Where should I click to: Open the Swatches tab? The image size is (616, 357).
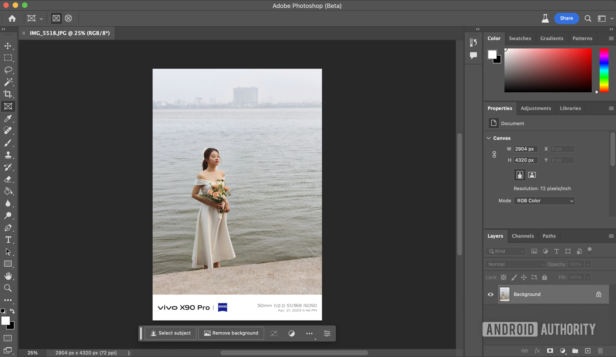(520, 38)
